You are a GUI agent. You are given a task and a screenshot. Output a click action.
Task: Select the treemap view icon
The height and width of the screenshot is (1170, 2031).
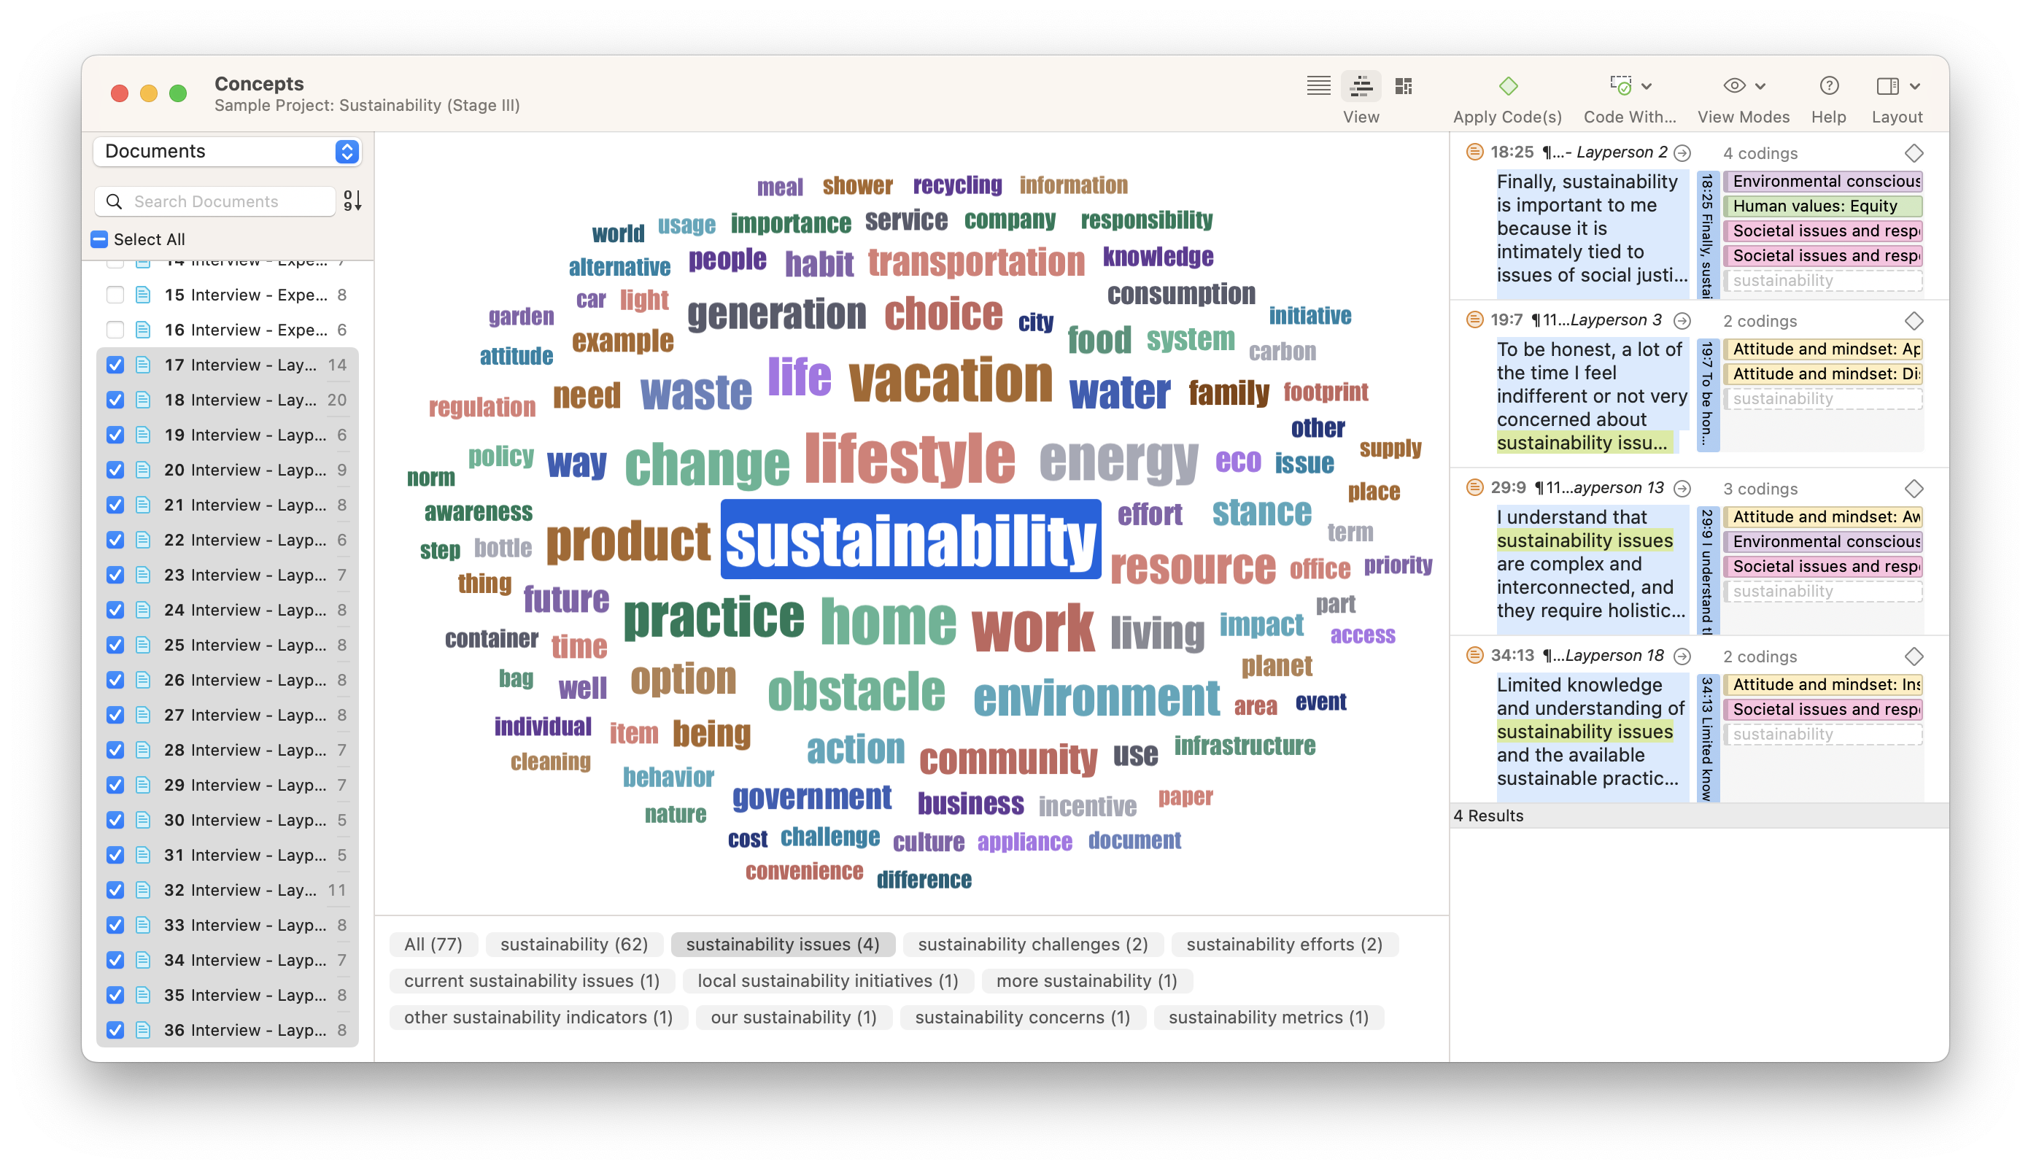[x=1404, y=86]
